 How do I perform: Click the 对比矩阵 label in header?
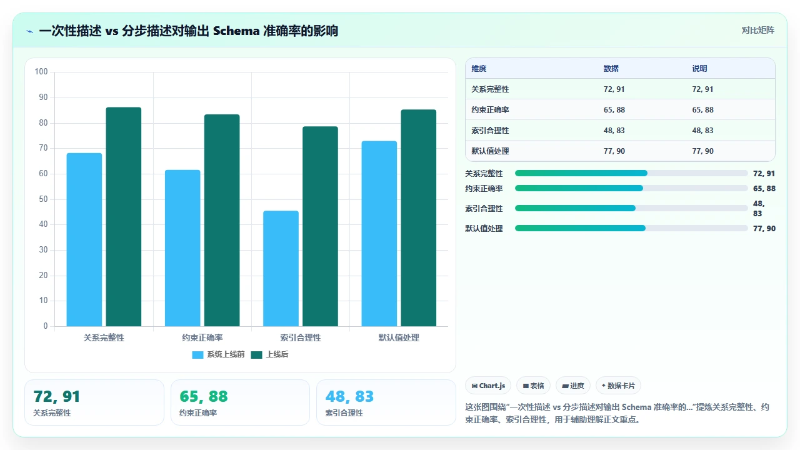coord(757,30)
